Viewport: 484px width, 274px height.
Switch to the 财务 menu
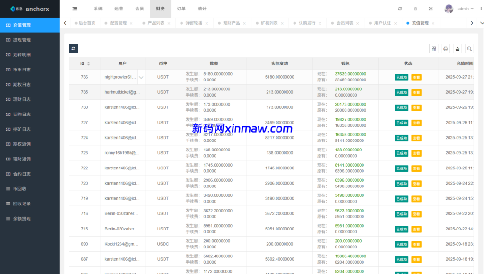[x=160, y=8]
